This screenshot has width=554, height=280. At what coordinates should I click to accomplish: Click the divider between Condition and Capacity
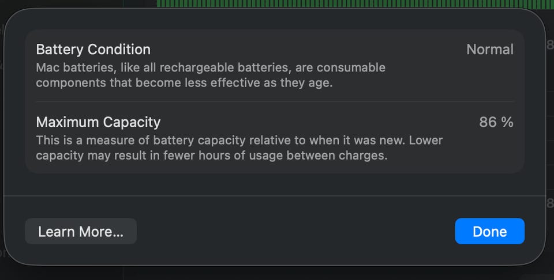[x=275, y=101]
